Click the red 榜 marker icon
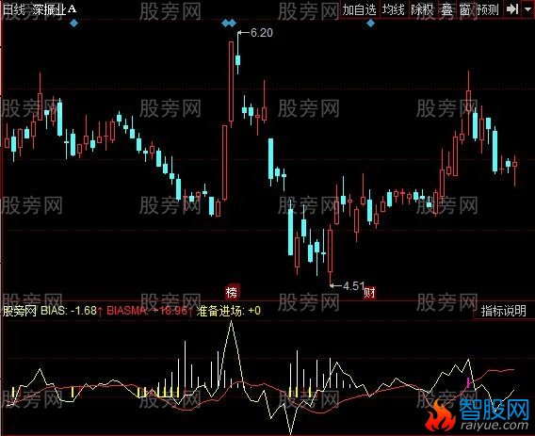The width and height of the screenshot is (535, 436). pos(232,292)
